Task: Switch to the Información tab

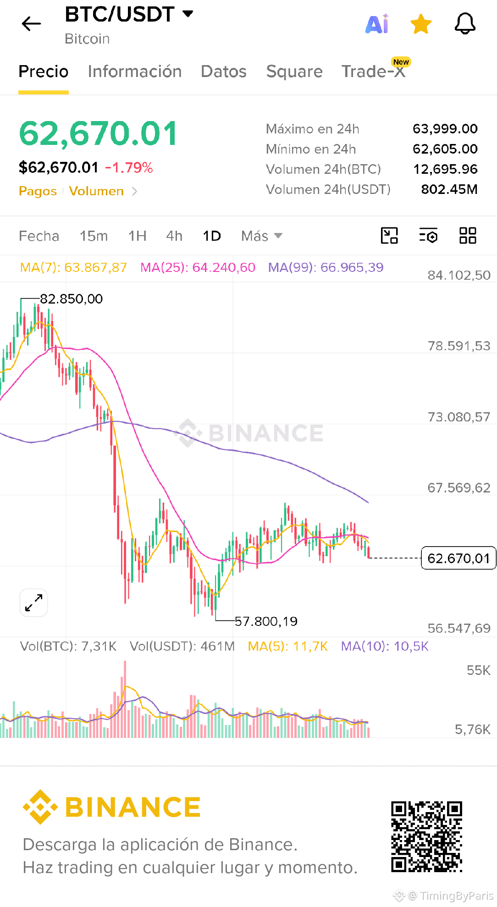Action: coord(135,72)
